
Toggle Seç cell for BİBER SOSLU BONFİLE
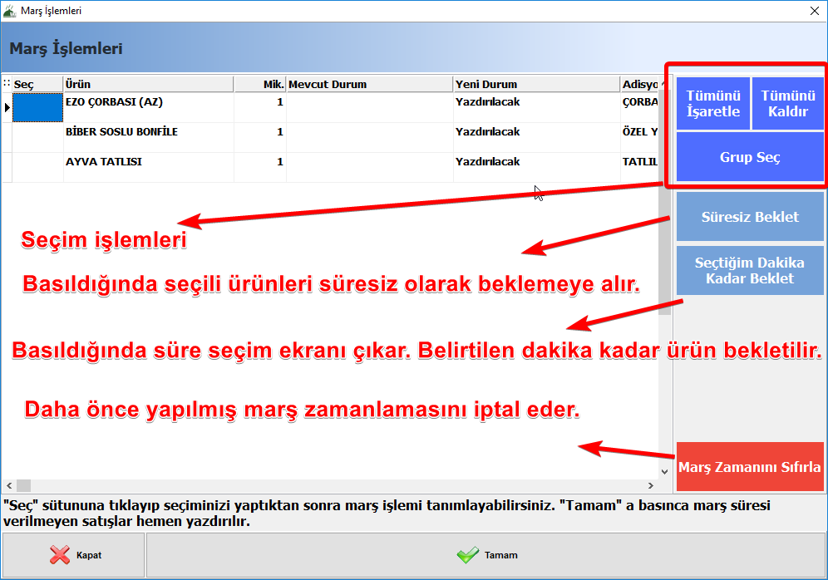tap(37, 138)
